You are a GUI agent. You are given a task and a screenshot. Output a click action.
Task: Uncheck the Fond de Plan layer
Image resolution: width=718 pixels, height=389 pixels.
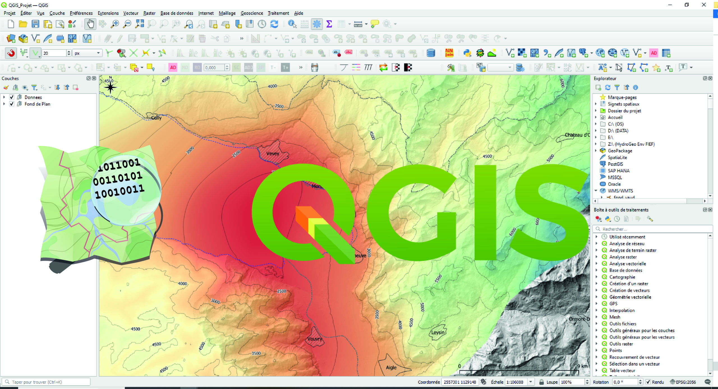11,104
